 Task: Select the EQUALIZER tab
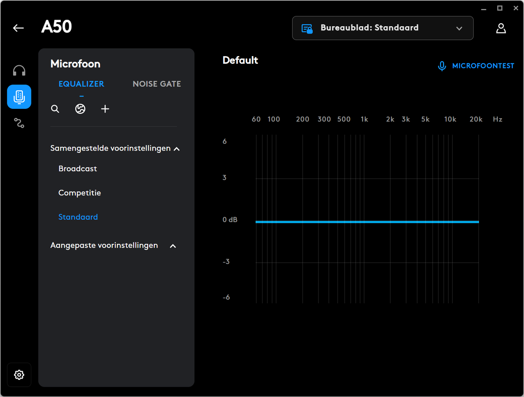81,84
